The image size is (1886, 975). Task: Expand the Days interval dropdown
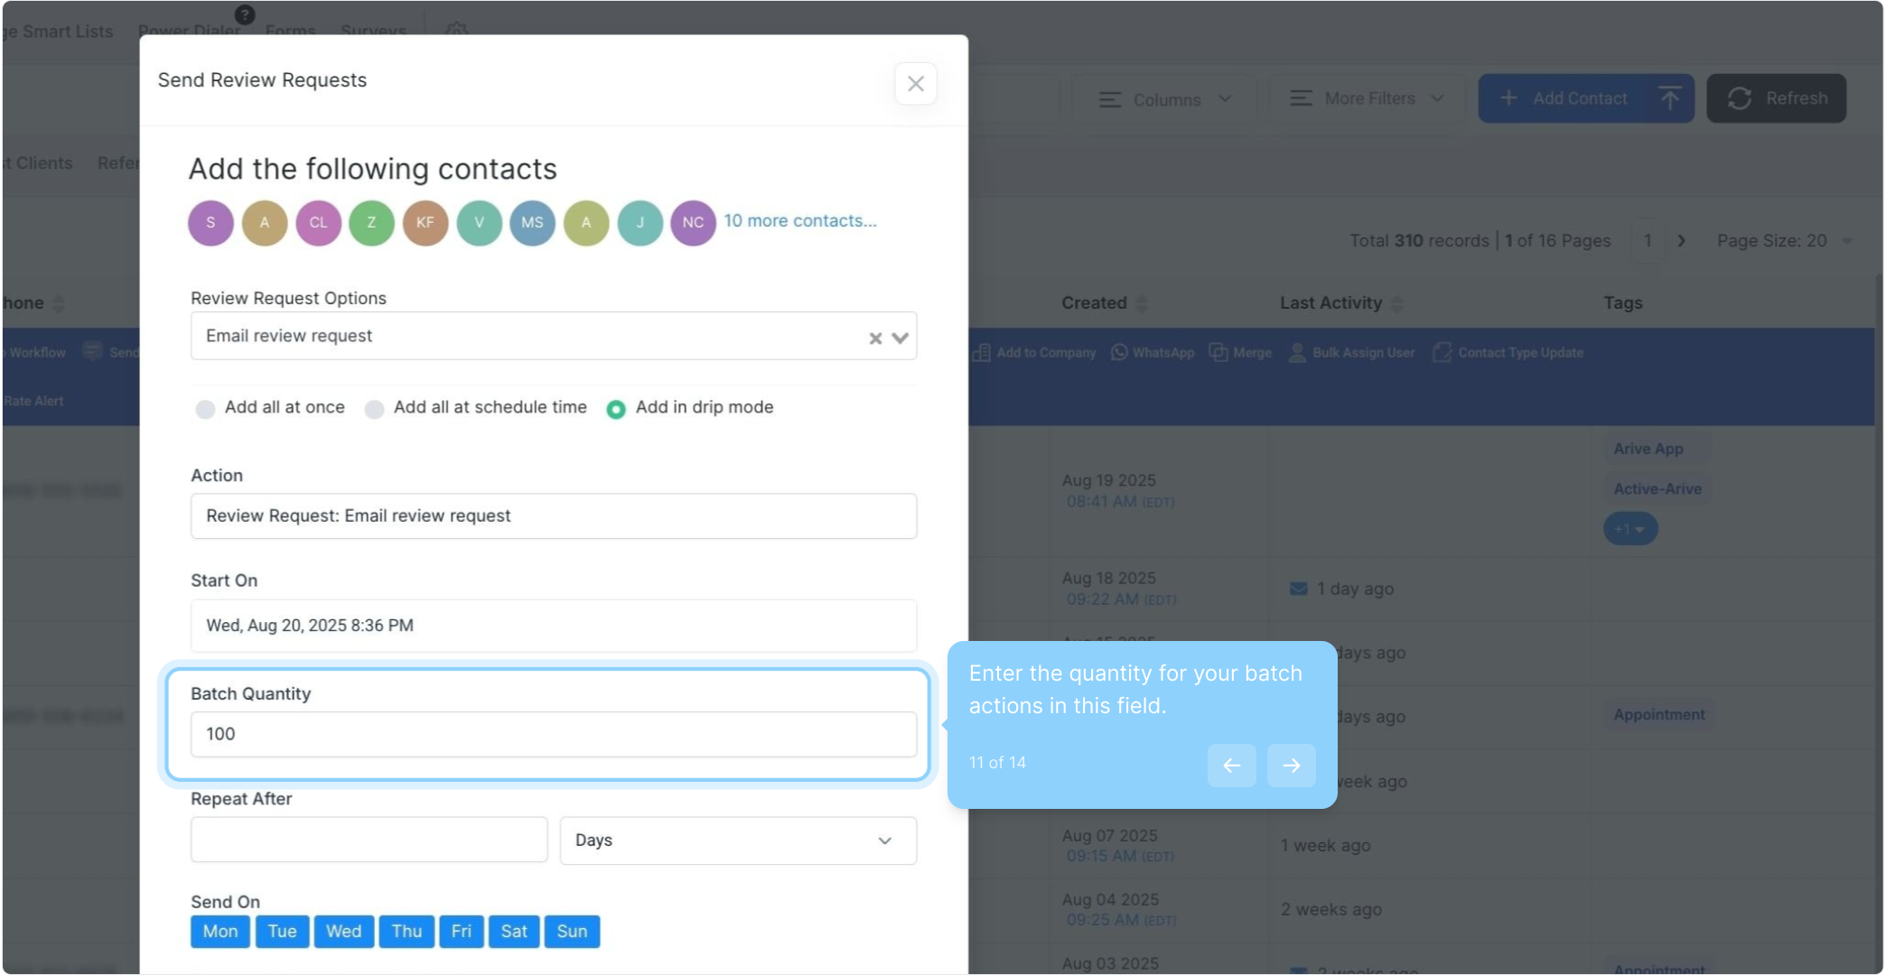point(737,840)
